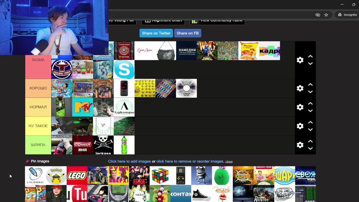359x202 pixels.
Task: Pick the Своя игра image from pool
Action: pyautogui.click(x=305, y=176)
